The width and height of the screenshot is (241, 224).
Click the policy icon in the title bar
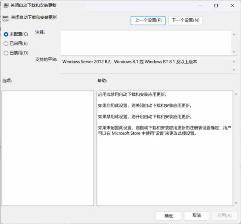point(6,6)
